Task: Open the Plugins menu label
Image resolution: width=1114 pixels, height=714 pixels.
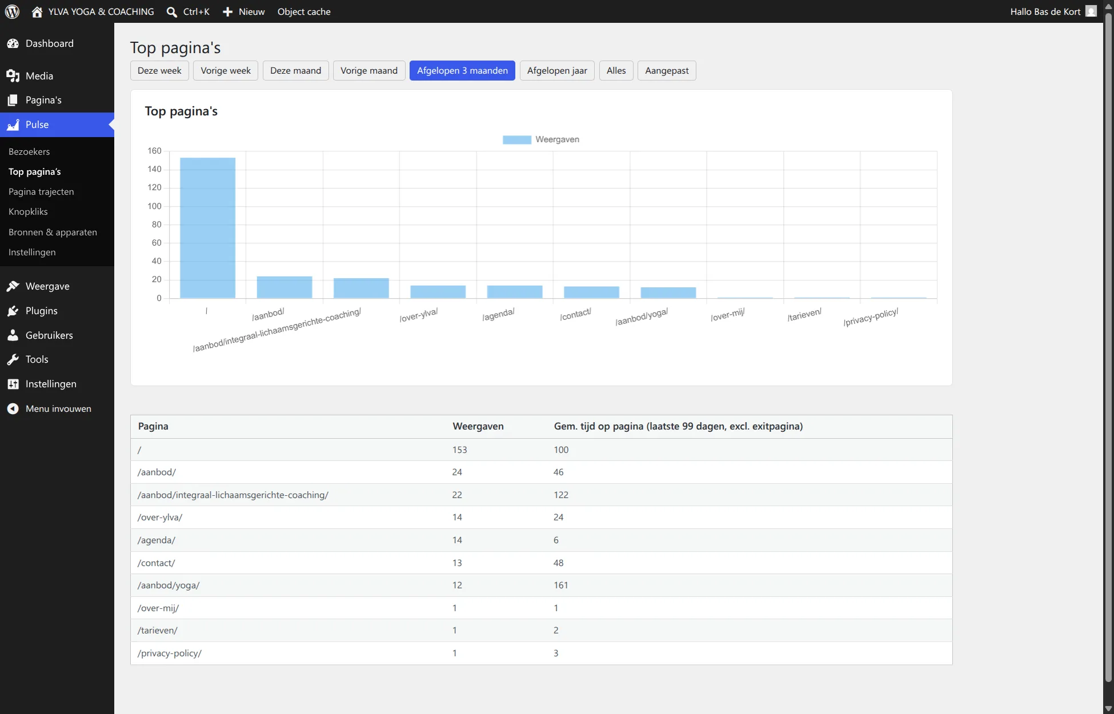Action: [x=42, y=311]
